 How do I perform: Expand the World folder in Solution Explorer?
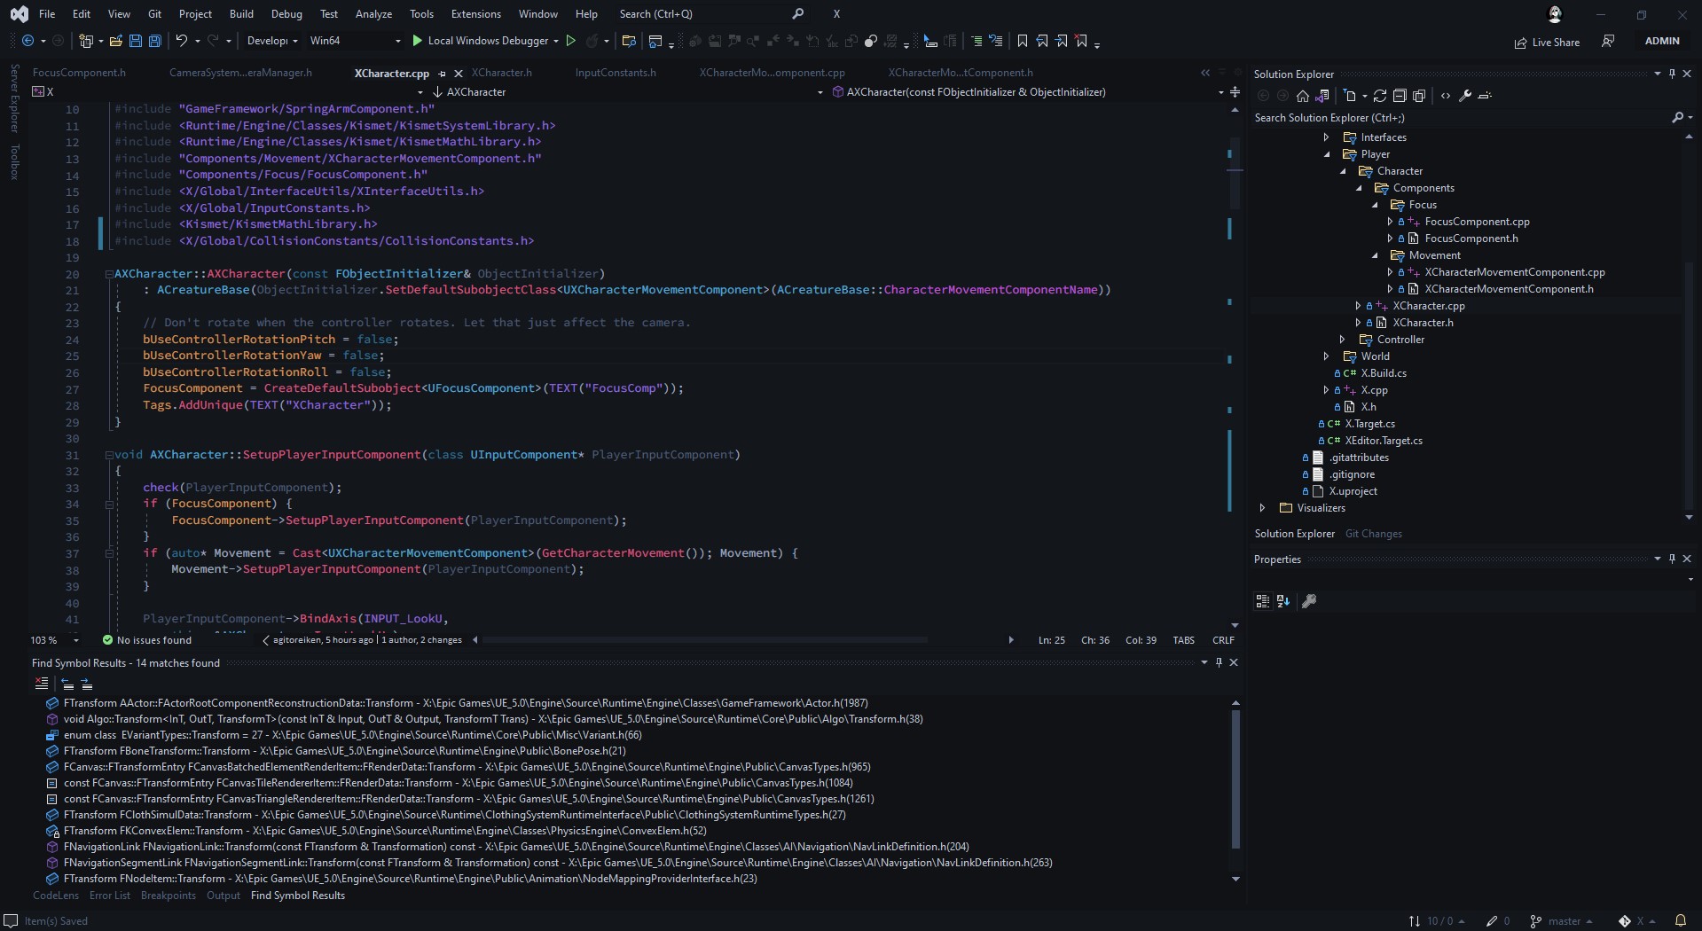tap(1327, 356)
